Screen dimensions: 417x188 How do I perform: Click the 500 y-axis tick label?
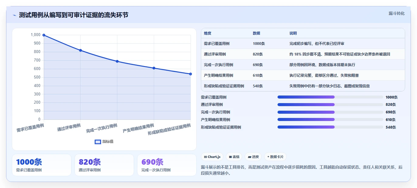37,77
